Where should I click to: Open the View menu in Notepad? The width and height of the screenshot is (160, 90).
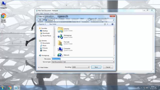click(x=52, y=13)
